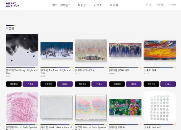This screenshot has height=130, width=181.
Task: Open The History of Light and Time thumbnail
Action: point(22,50)
